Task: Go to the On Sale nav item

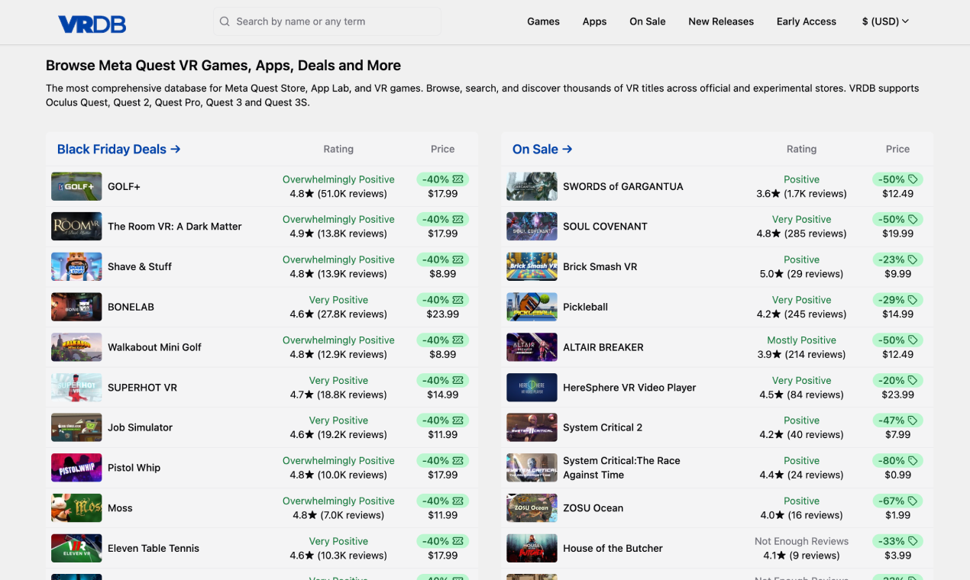Action: pos(648,21)
